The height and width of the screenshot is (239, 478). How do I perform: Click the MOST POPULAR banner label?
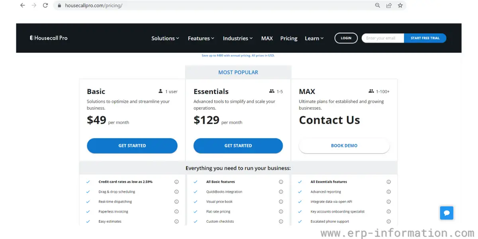click(238, 72)
